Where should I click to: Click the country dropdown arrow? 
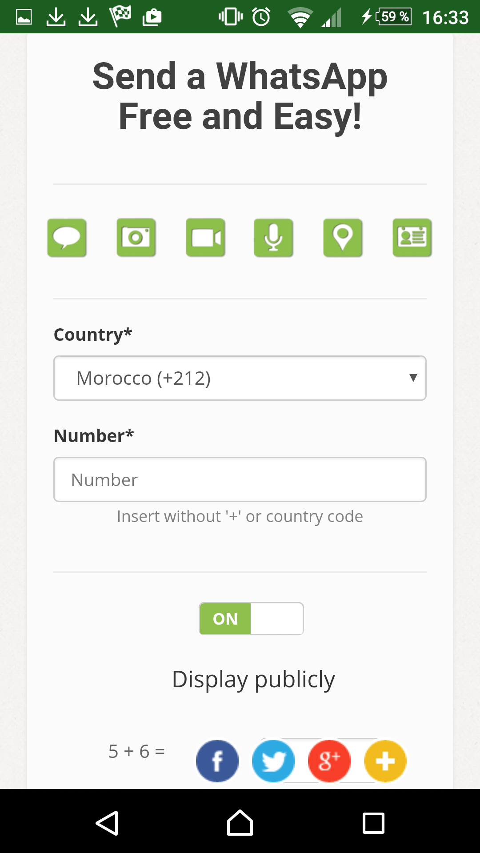[x=413, y=378]
